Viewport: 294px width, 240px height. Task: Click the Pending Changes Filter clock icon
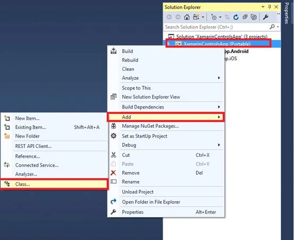[214, 17]
